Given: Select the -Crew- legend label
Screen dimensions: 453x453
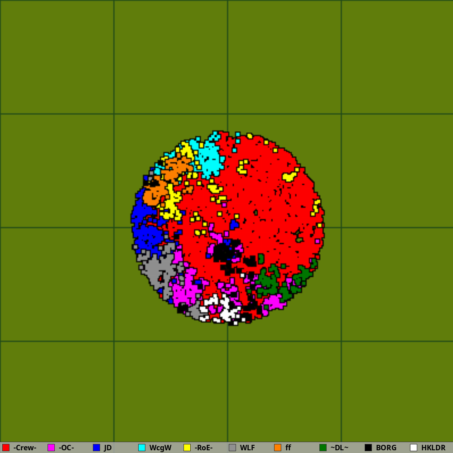Looking at the screenshot, I should pyautogui.click(x=25, y=448).
